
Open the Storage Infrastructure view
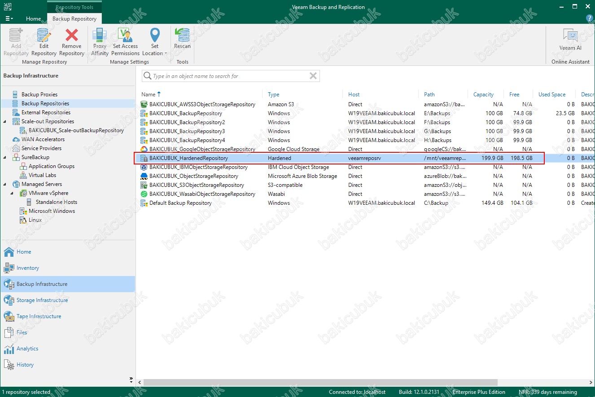[67, 300]
